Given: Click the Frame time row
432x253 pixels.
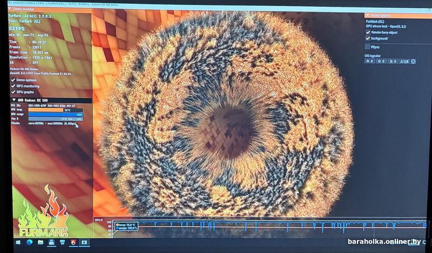Looking at the screenshot, I should pos(29,52).
